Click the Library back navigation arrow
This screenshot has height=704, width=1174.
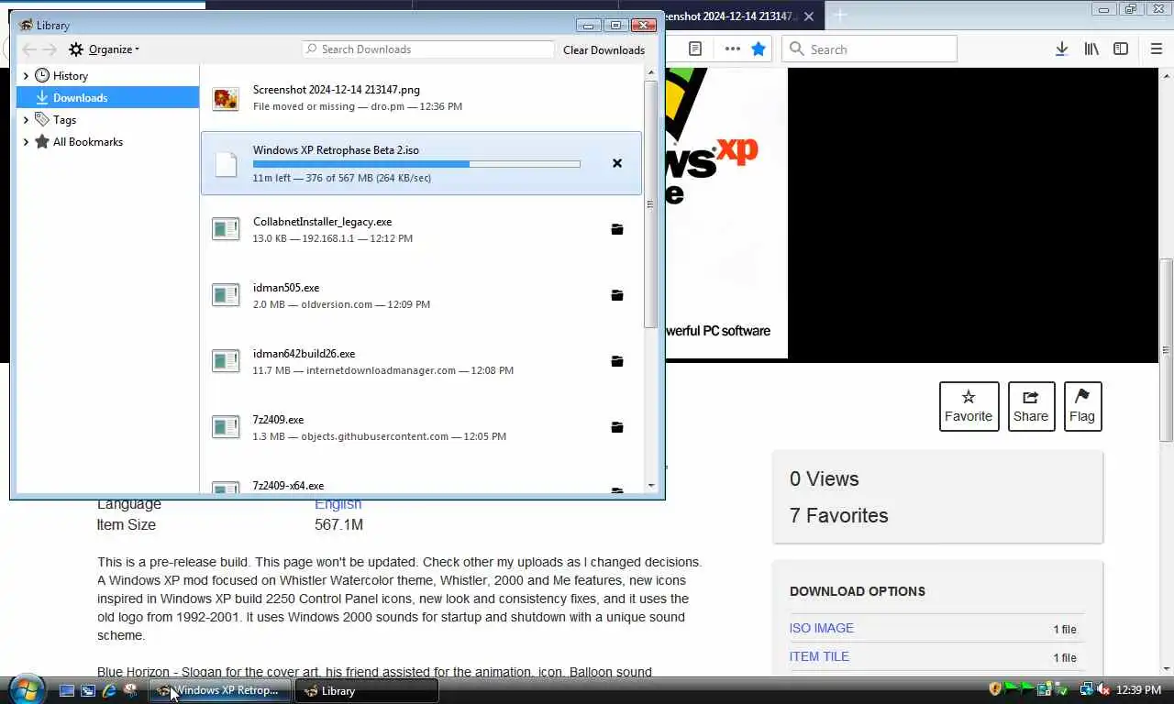tap(29, 49)
